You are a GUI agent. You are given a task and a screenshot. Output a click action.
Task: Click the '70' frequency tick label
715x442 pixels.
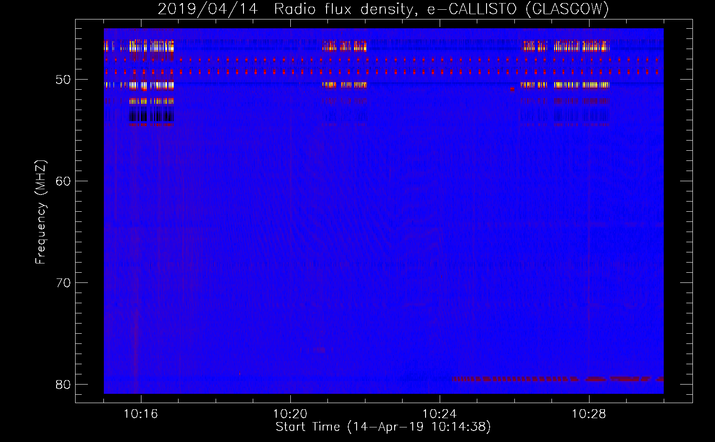pos(63,283)
